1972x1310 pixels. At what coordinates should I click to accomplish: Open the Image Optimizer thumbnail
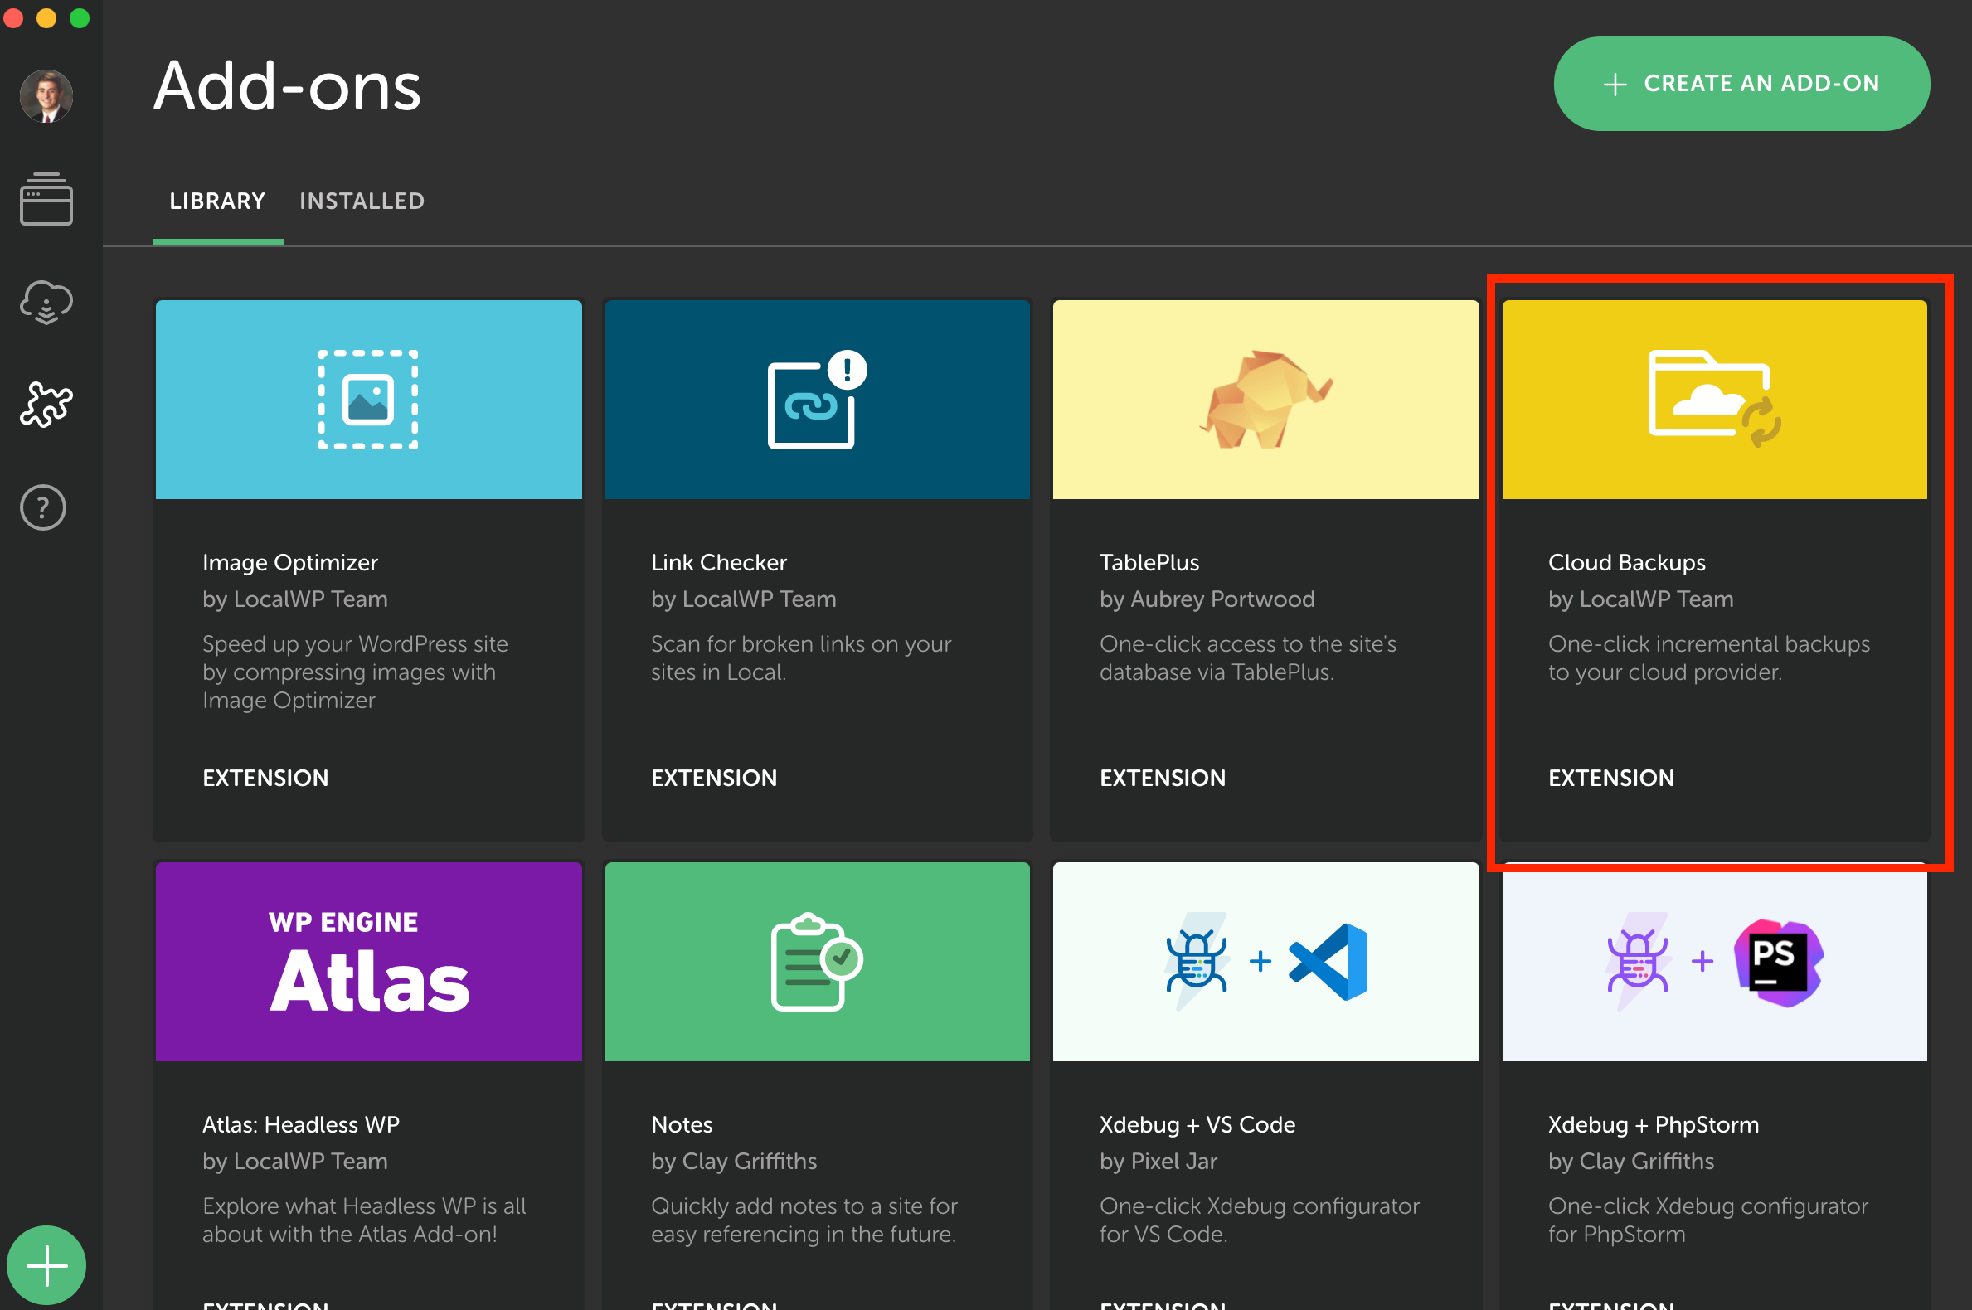point(368,400)
